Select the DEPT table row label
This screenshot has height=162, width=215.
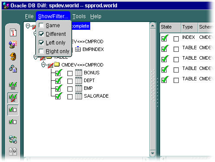pos(89,80)
